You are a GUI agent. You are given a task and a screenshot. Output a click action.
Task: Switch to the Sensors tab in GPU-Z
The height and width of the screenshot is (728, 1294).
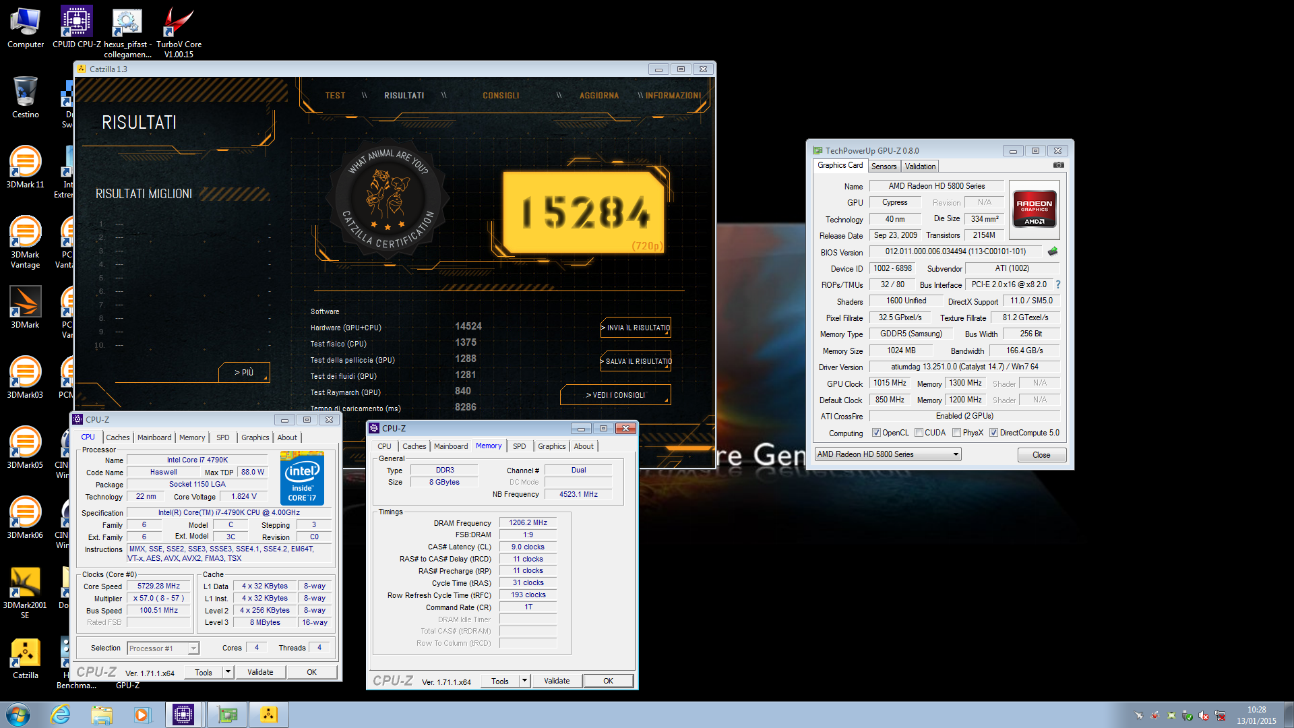884,166
